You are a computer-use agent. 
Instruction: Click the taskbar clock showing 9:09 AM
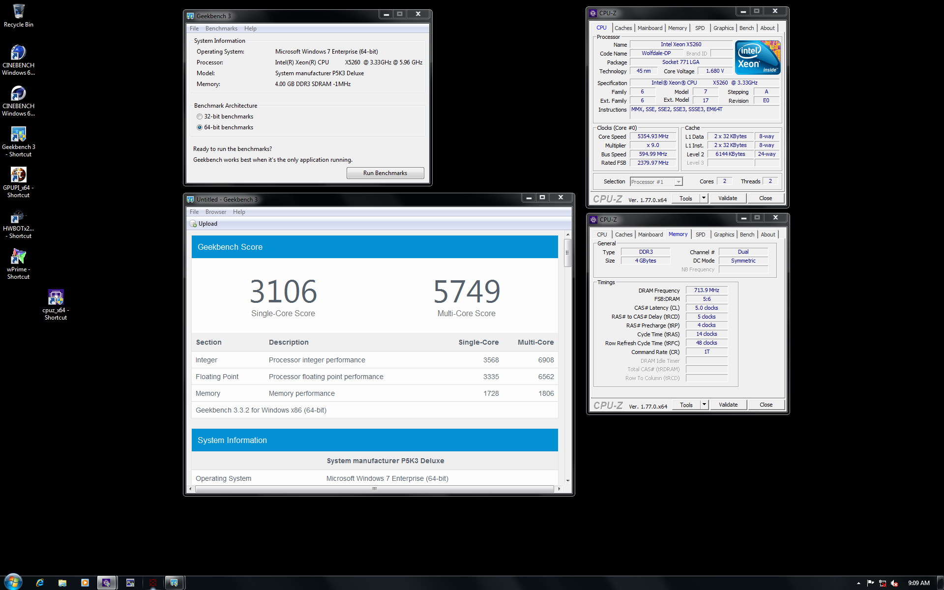(918, 583)
